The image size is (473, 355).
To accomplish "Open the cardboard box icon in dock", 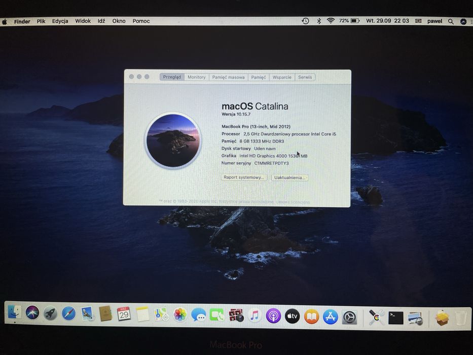I will pos(442,318).
